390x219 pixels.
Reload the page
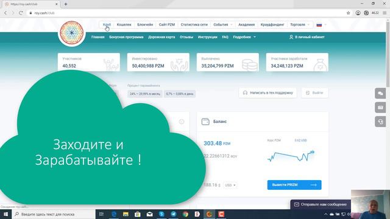click(21, 13)
